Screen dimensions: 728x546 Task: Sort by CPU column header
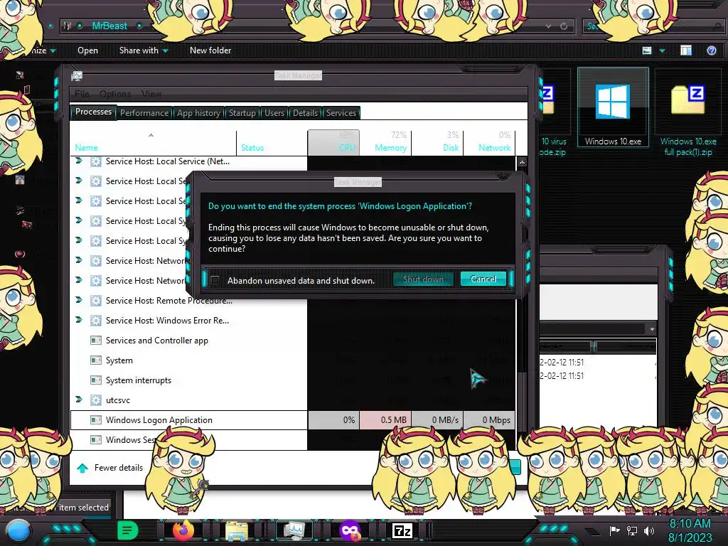[333, 142]
